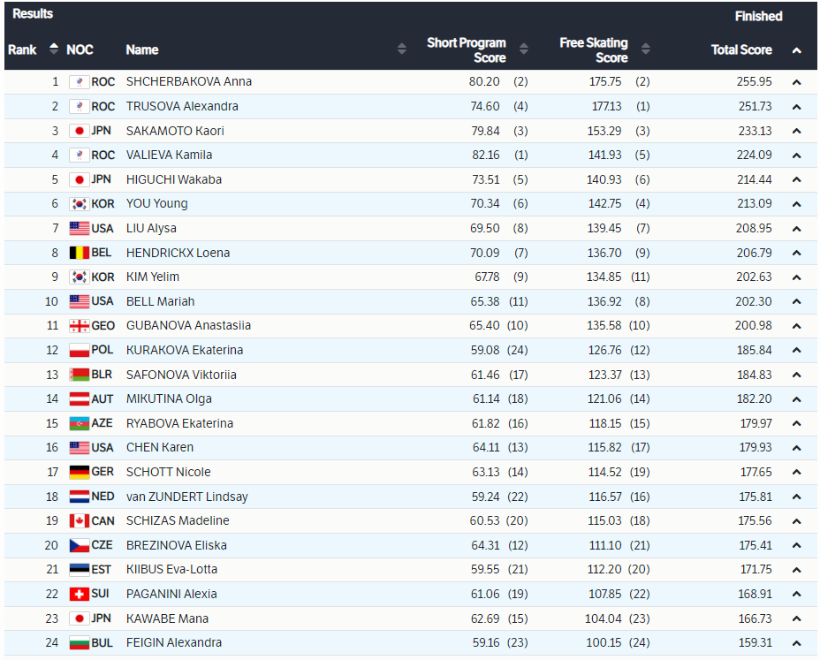Click Switzerland flag beside PAGANINI Alexia
This screenshot has height=660, width=820.
click(80, 594)
